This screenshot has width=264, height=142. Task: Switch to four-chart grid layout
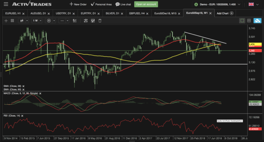249,21
